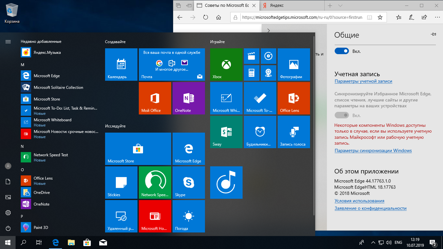Open the OneNote tile
Viewport: 443px width, 249px height.
point(189,98)
